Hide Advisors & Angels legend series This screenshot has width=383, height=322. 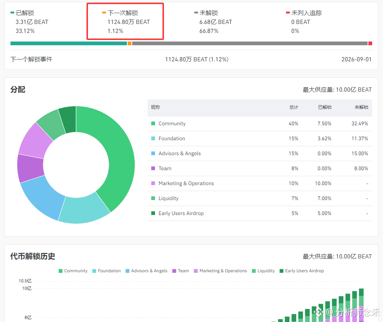146,271
